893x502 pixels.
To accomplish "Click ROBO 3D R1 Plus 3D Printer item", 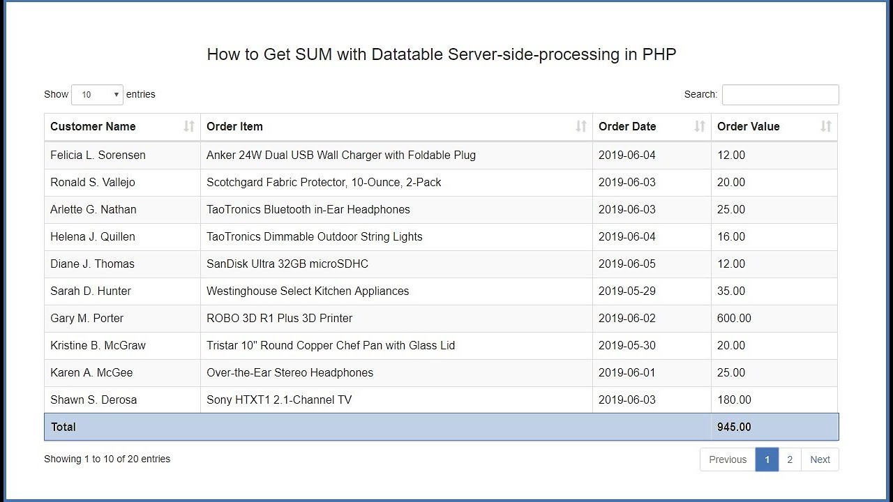I will click(279, 318).
